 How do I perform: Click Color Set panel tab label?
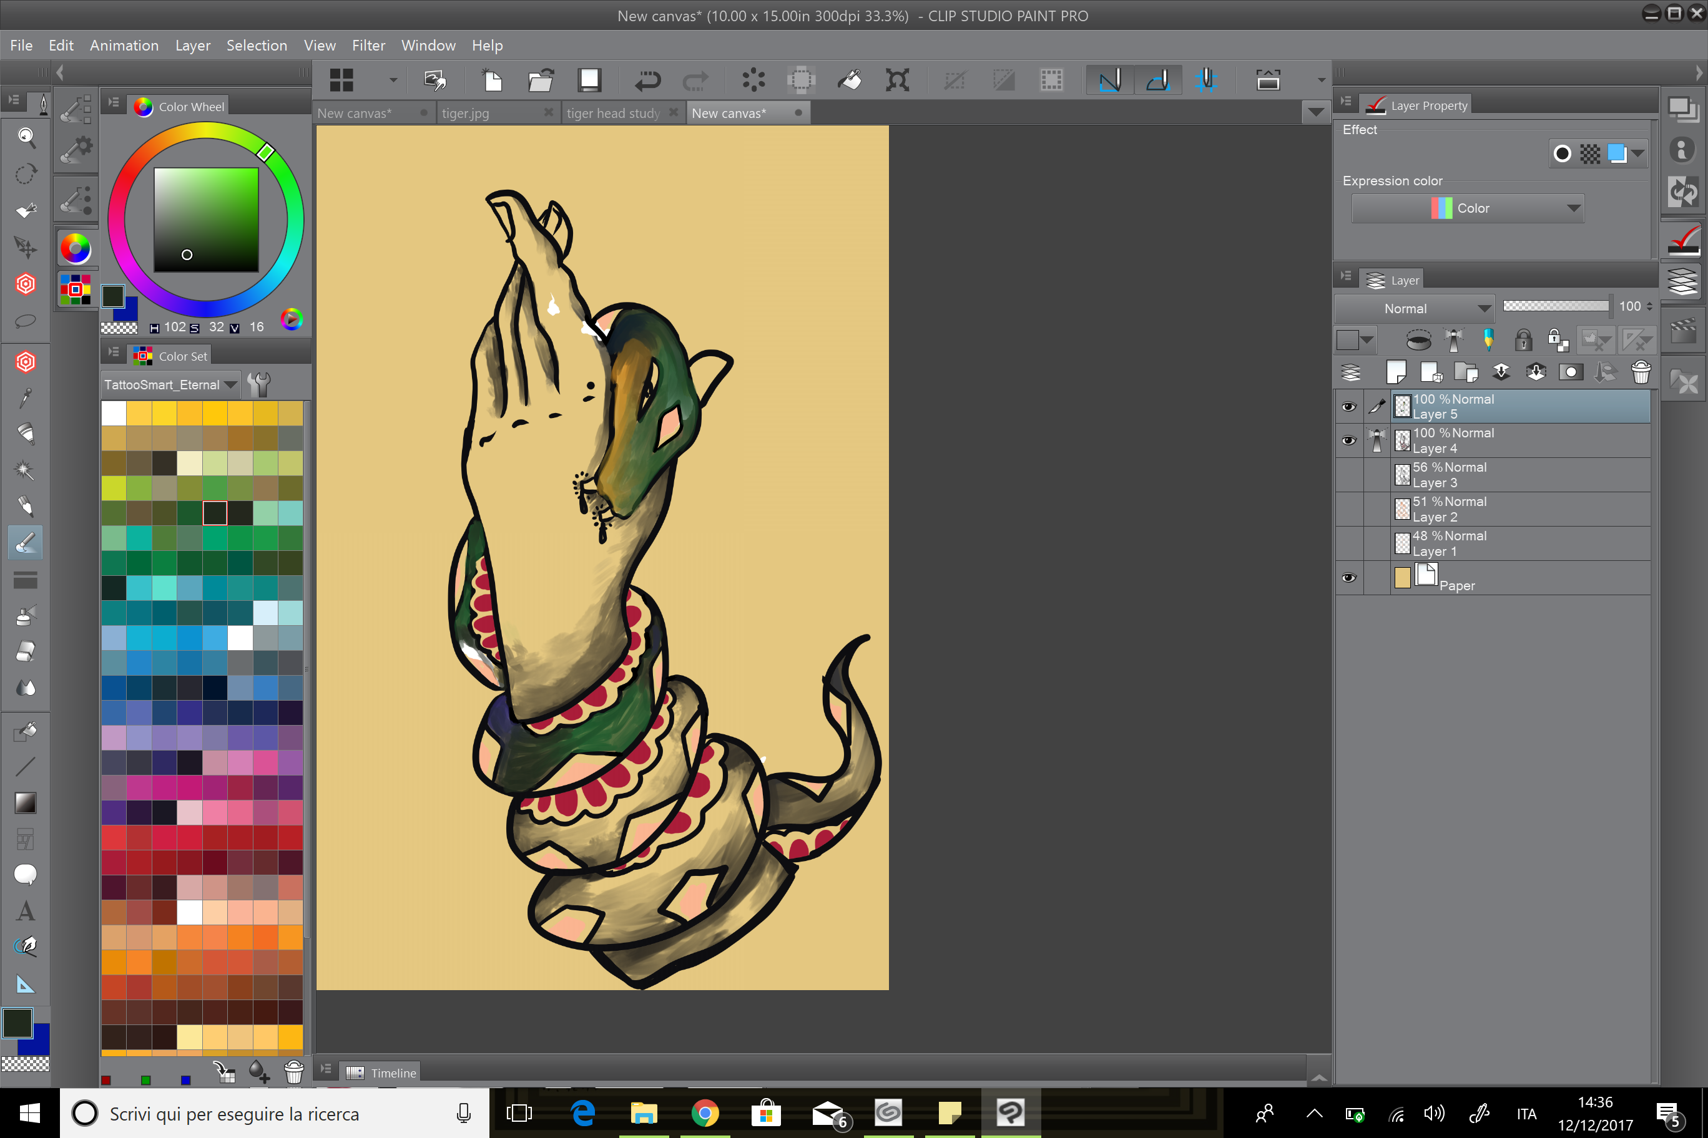pos(183,356)
